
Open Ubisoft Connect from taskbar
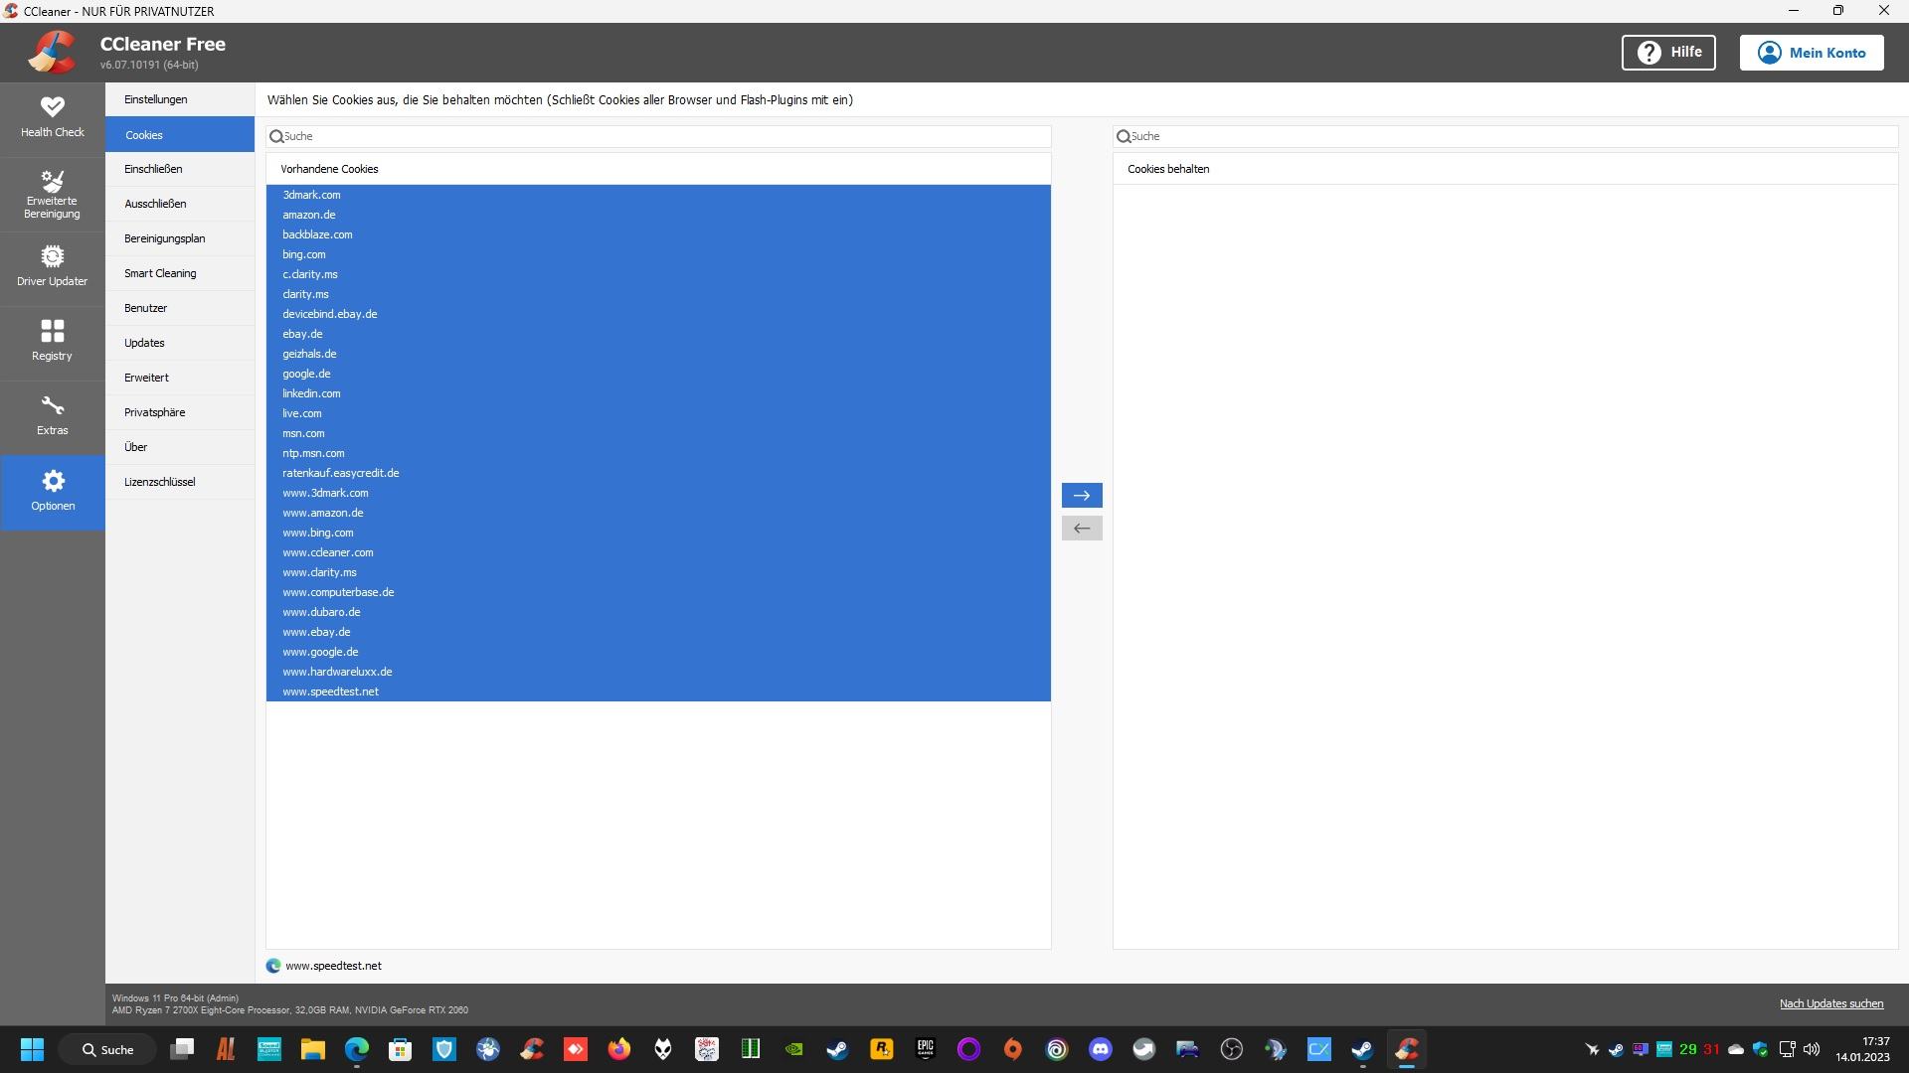click(1057, 1049)
